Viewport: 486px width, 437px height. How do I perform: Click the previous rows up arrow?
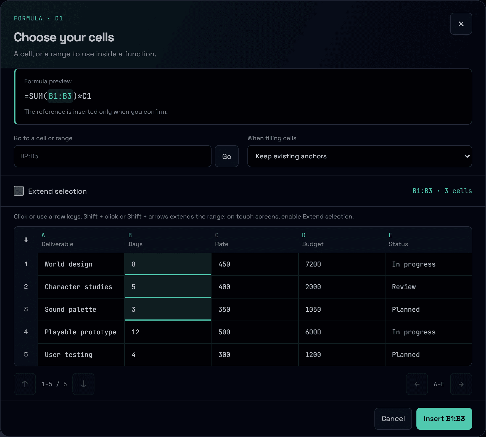[x=25, y=384]
